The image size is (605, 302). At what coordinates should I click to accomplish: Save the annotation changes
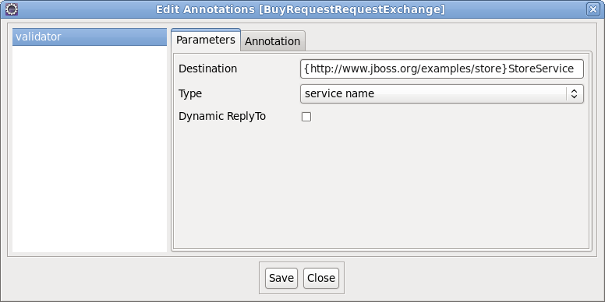click(x=281, y=278)
